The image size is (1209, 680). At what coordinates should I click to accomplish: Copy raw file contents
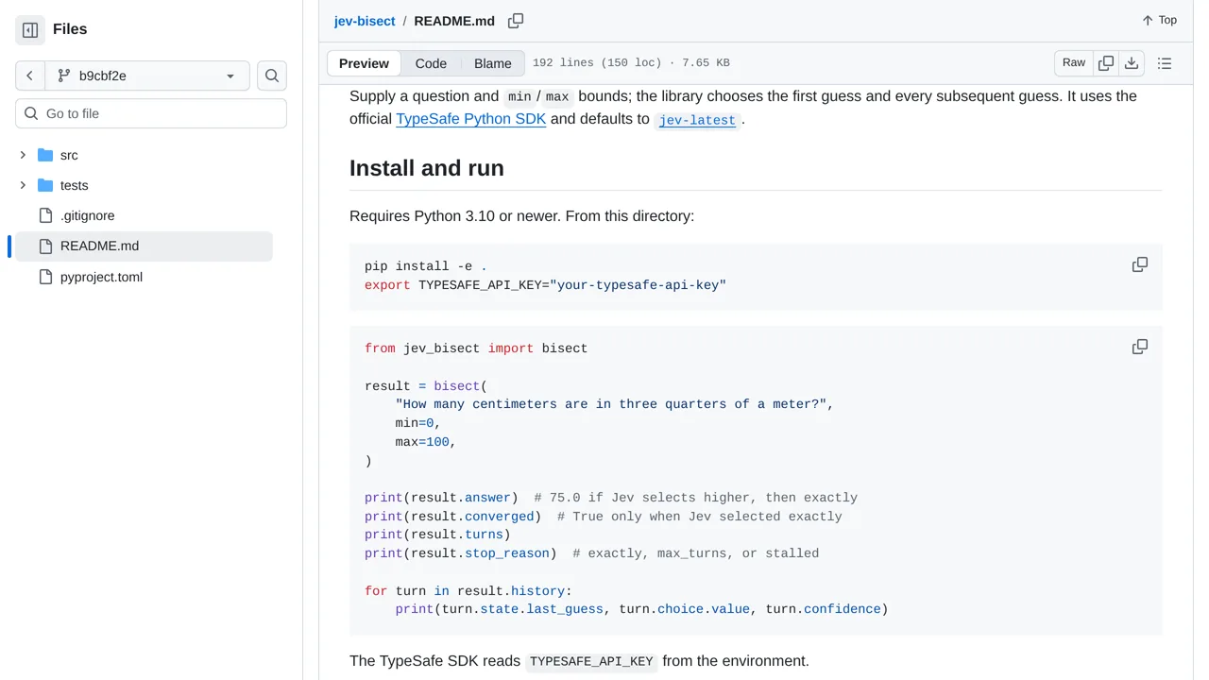tap(1106, 63)
